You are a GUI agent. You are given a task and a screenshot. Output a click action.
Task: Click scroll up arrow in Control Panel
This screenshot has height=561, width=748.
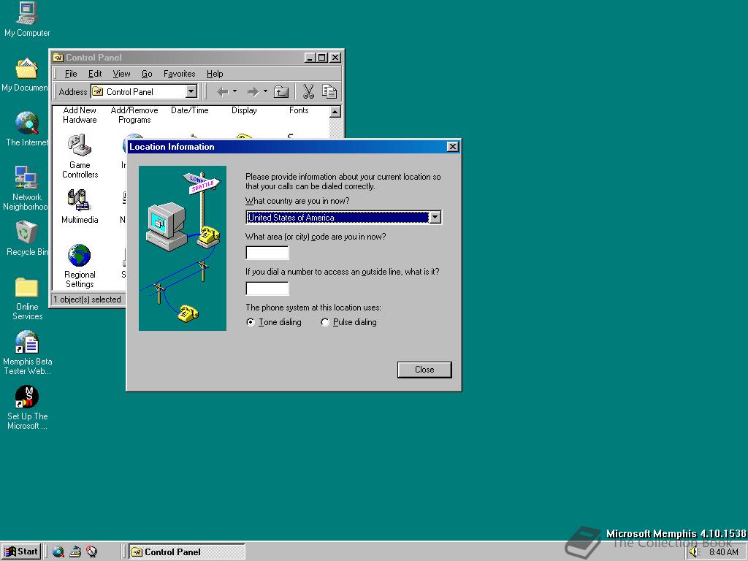point(335,112)
